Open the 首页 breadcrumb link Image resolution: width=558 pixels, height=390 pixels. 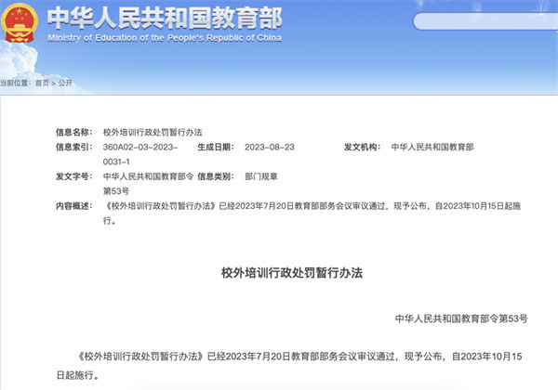pos(42,84)
